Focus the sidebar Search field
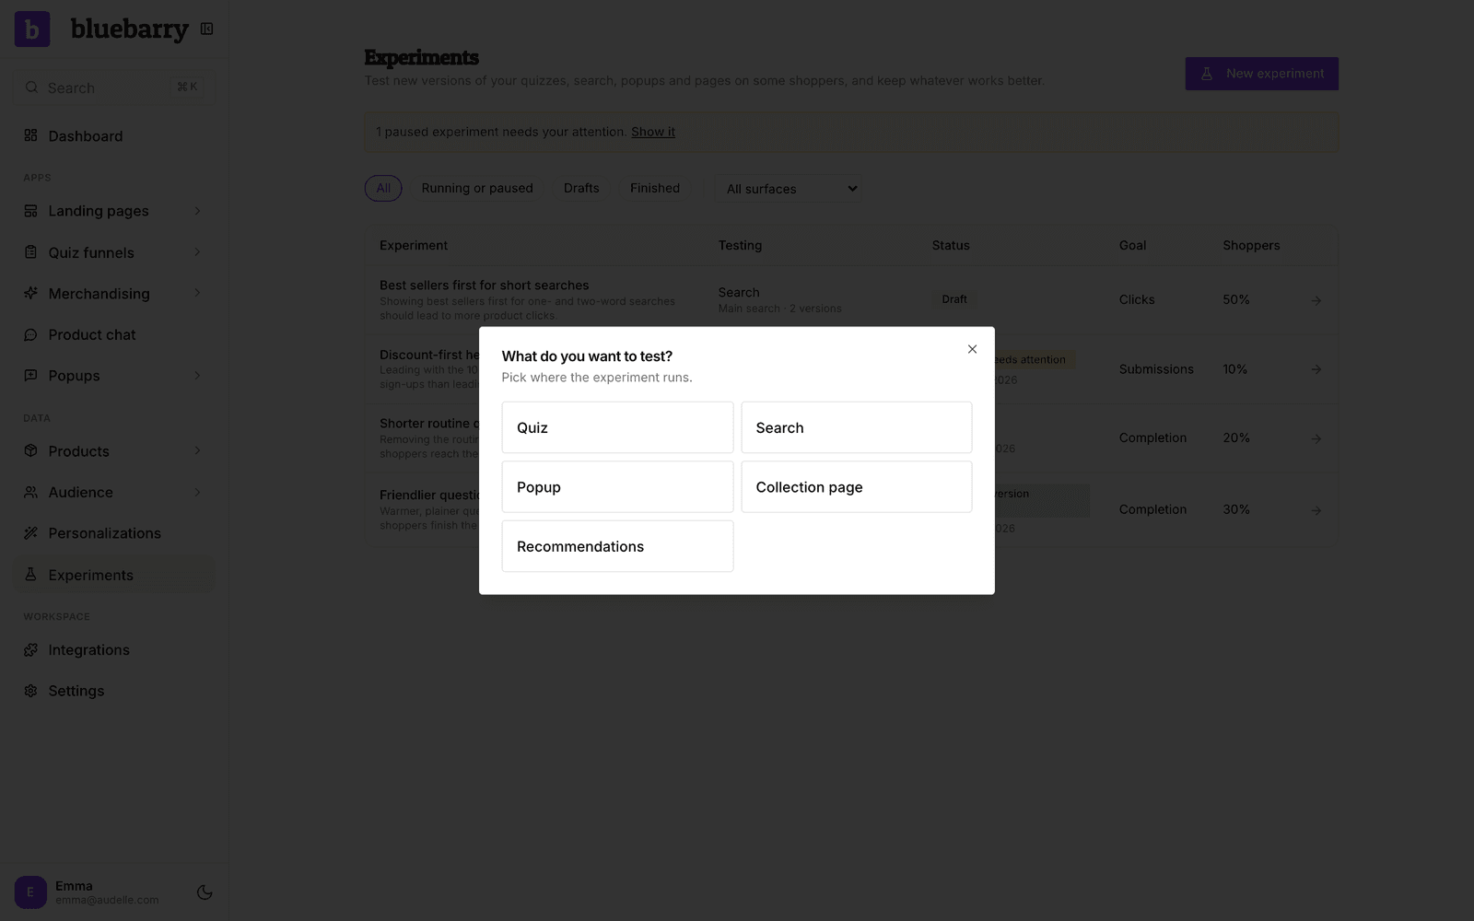The width and height of the screenshot is (1474, 921). [x=114, y=87]
